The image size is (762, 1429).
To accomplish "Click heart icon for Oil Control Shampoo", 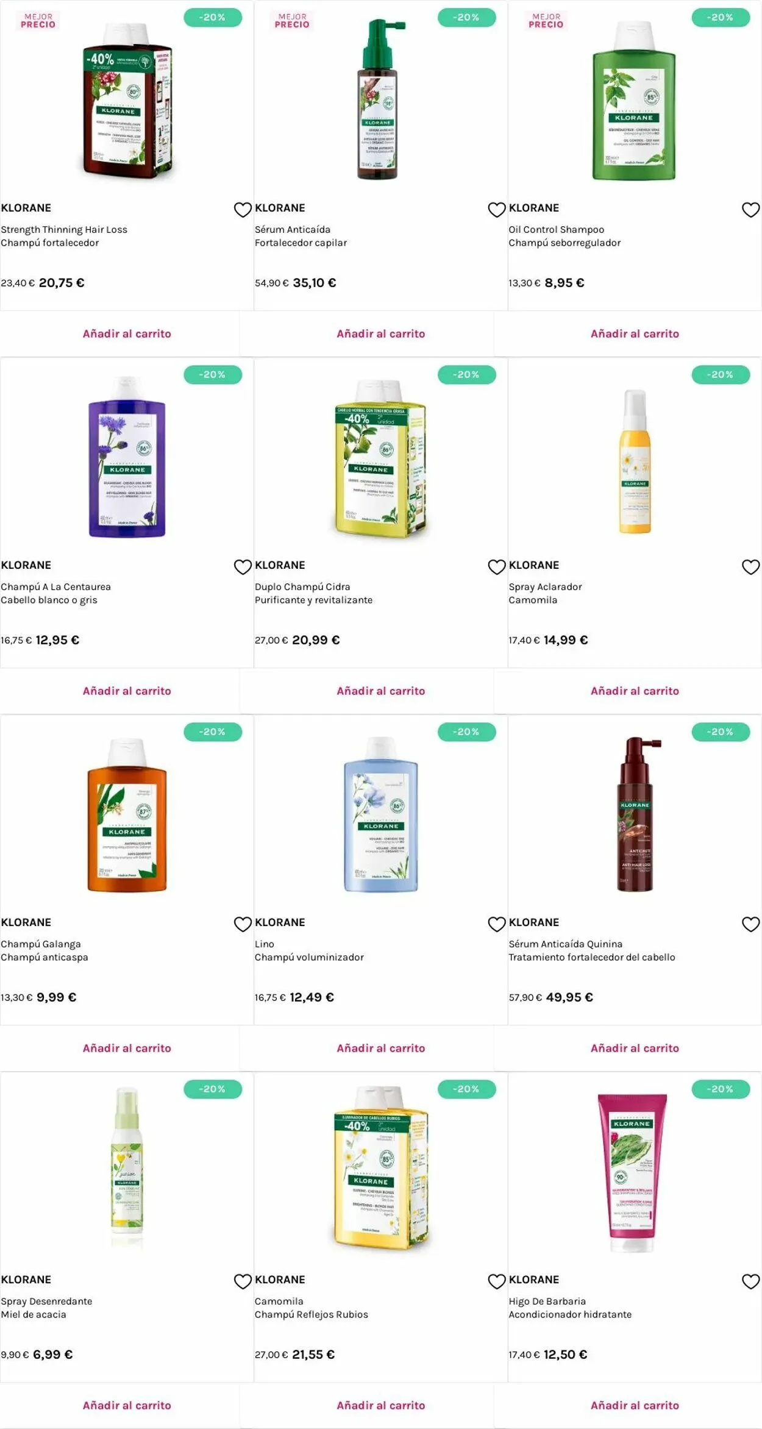I will (750, 210).
